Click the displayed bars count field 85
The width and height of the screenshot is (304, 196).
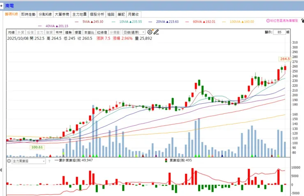coord(279,32)
